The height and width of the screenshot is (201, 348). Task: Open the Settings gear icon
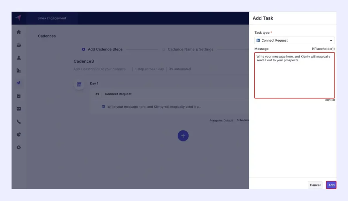(19, 148)
